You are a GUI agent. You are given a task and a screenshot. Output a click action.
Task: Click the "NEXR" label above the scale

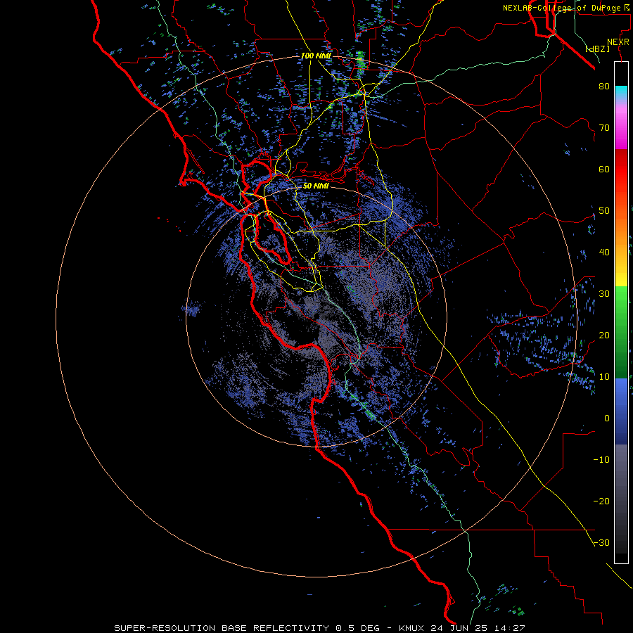pos(618,42)
